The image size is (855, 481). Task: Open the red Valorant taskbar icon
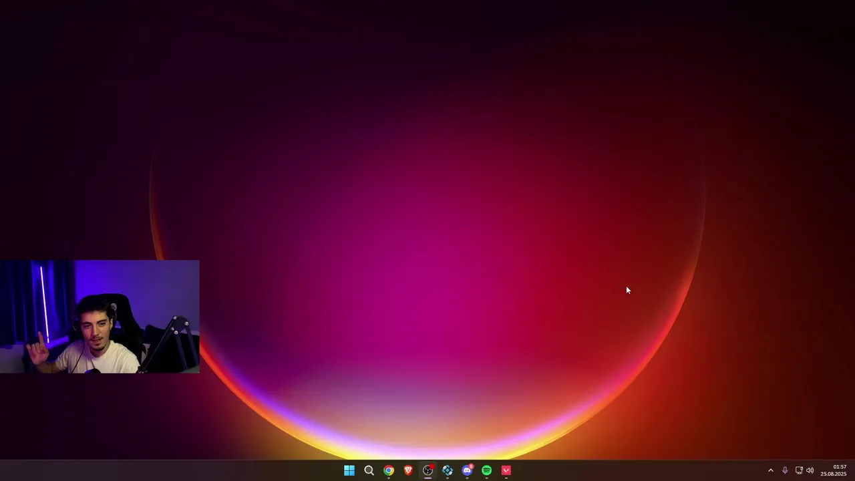[x=506, y=470]
